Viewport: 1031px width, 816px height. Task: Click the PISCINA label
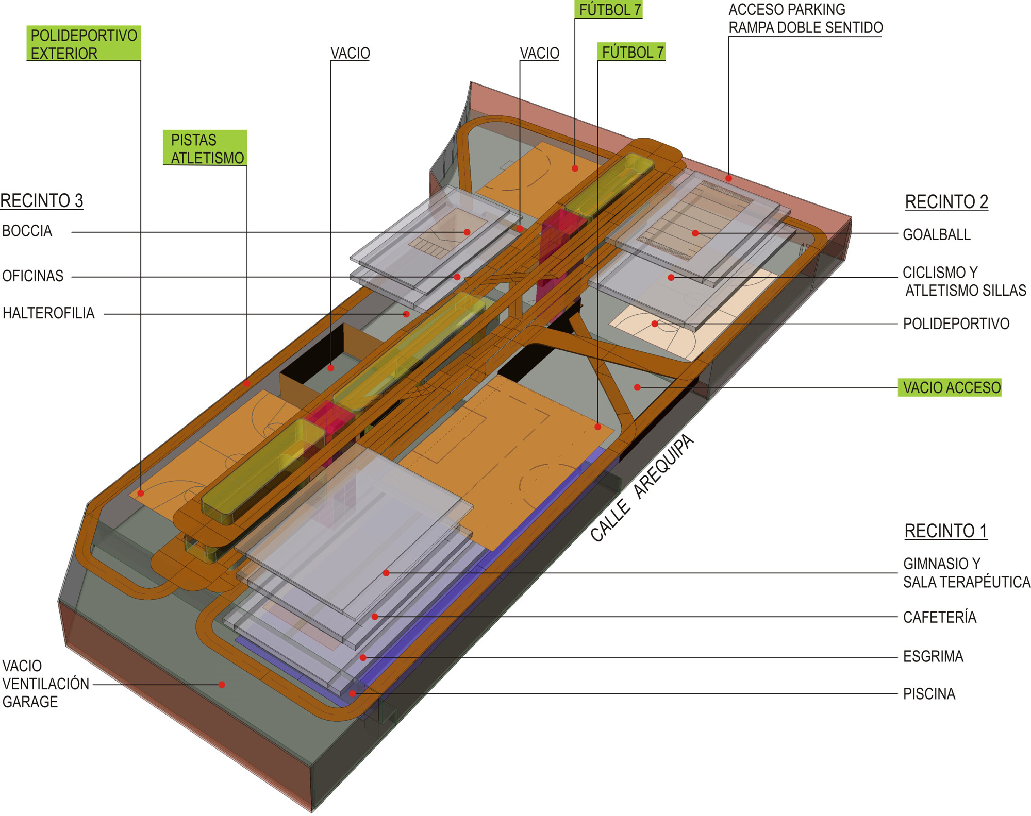click(929, 694)
